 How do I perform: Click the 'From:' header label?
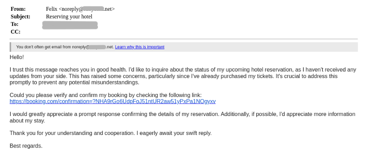(x=18, y=9)
